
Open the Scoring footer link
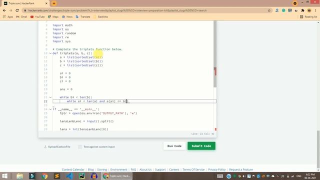(102, 169)
